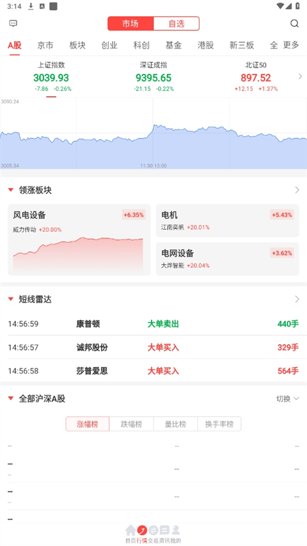This screenshot has height=546, width=307.
Task: Tap the 440手 volume value
Action: 288,324
